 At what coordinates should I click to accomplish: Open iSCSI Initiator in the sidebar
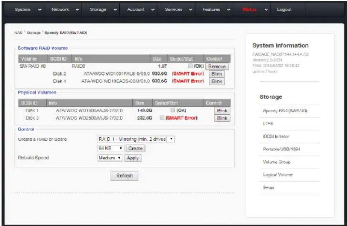pyautogui.click(x=276, y=136)
